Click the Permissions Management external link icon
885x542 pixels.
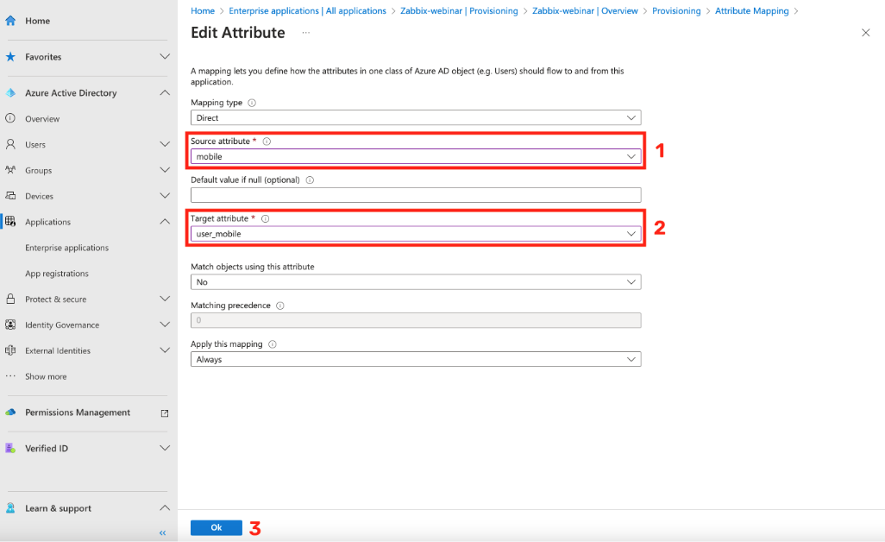click(x=165, y=413)
